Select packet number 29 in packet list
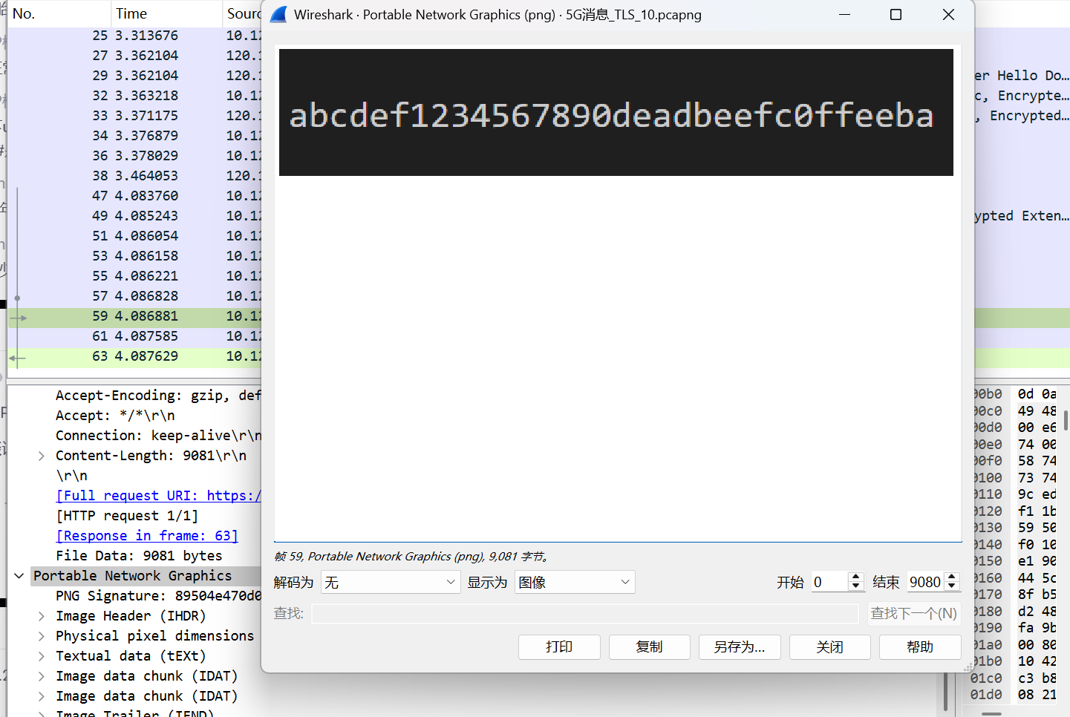Screen dimensions: 1070x717 click(134, 76)
